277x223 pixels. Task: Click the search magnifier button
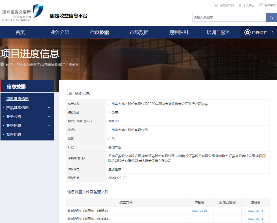coord(271,17)
